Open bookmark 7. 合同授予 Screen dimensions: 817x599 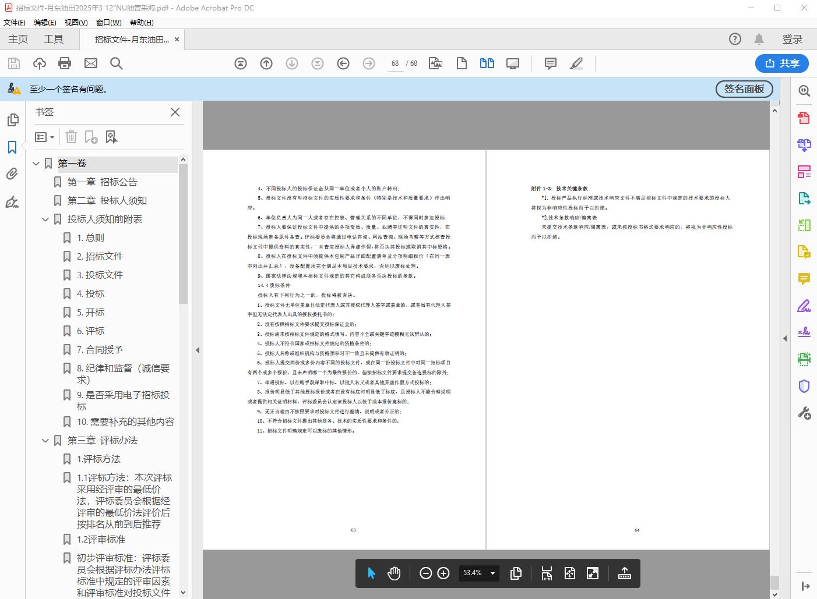click(x=100, y=350)
